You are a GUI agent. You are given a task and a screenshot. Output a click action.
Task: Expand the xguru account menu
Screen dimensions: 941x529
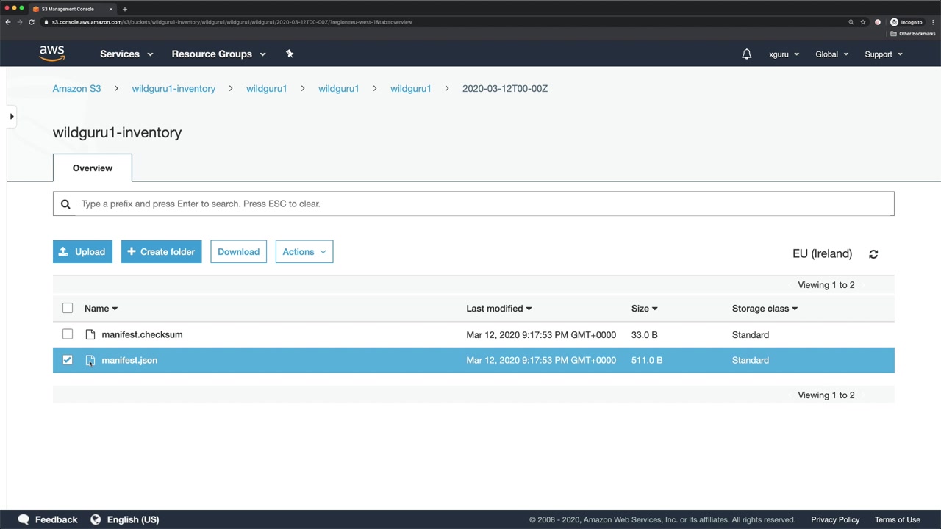click(x=784, y=54)
